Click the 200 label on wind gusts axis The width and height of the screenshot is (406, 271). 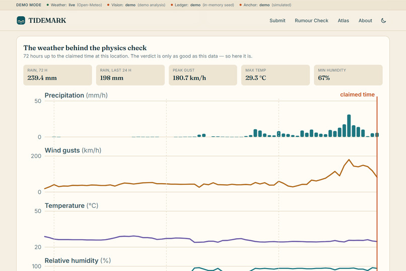click(36, 156)
